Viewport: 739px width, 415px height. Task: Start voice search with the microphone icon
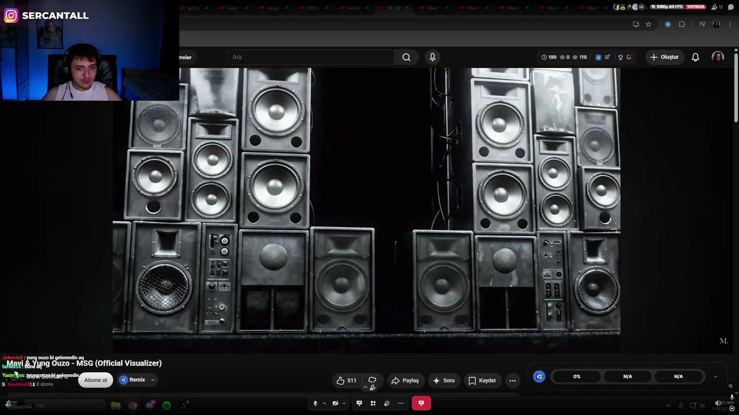432,57
